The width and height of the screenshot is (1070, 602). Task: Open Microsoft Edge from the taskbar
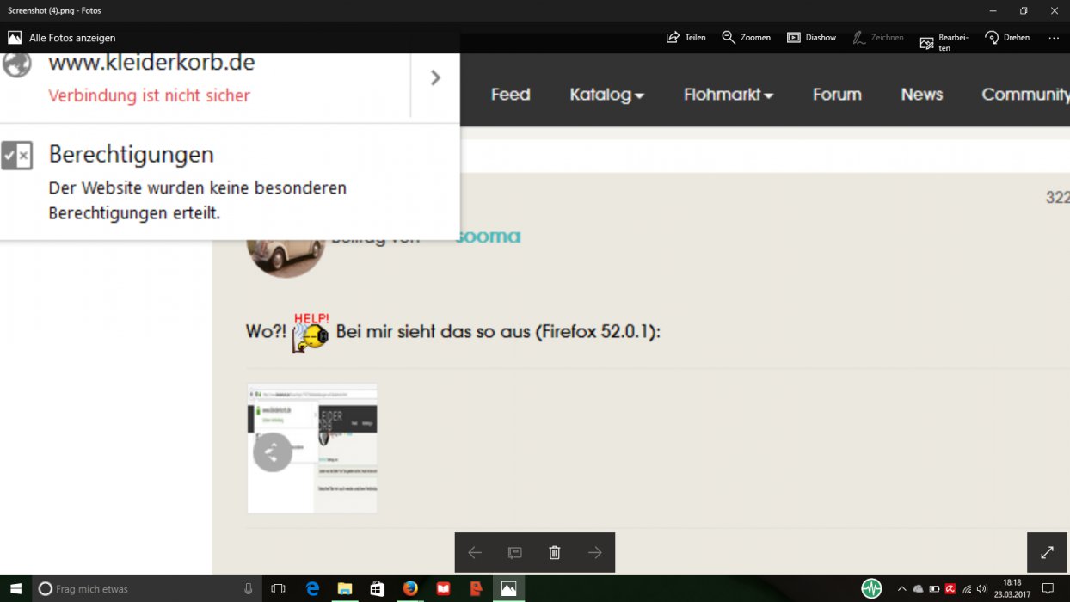[x=313, y=589]
